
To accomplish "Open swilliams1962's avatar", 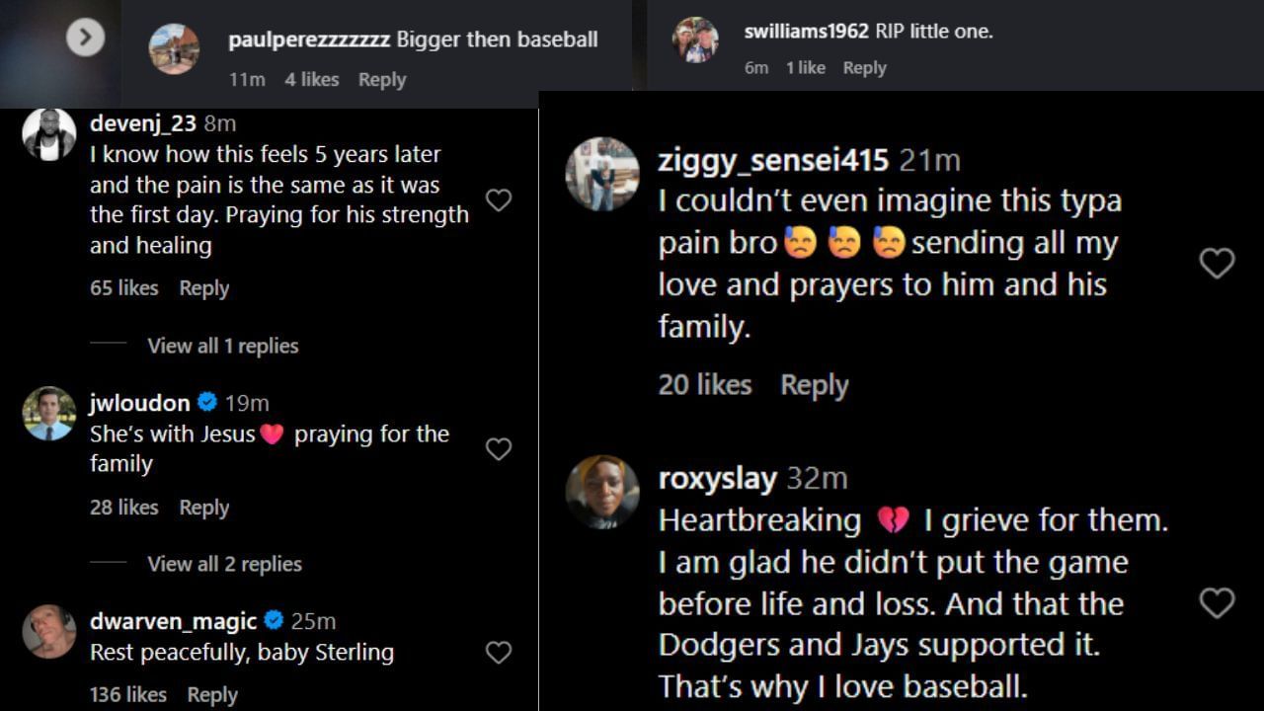I will pos(695,40).
